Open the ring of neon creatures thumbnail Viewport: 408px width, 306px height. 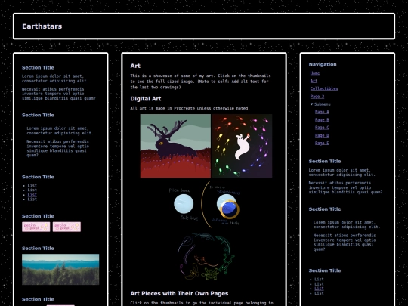point(206,257)
